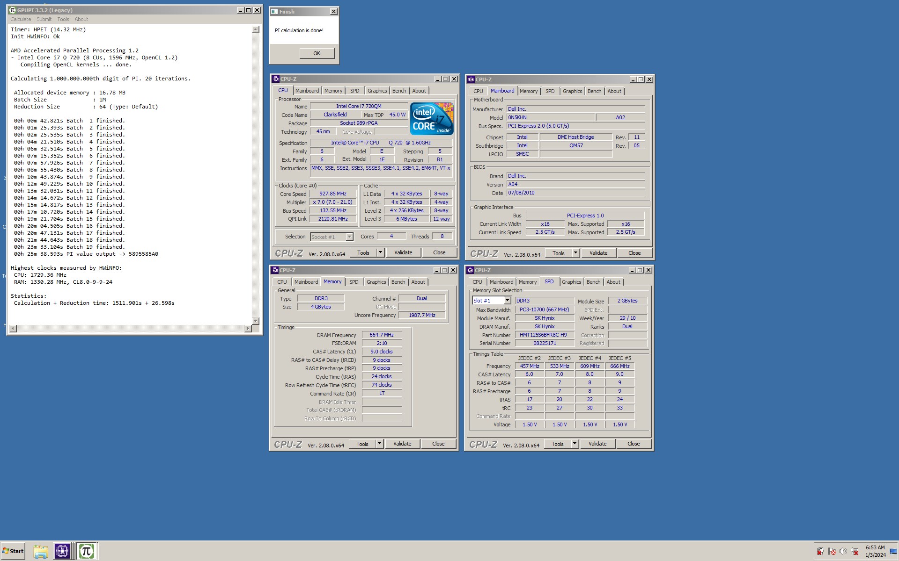Click the CPU-Z CPU window title icon

coord(276,79)
